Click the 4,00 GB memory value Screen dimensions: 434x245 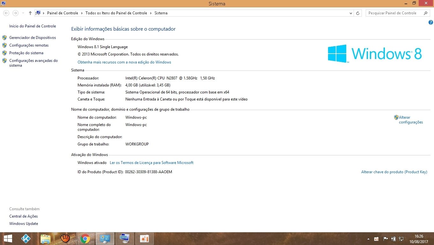(x=148, y=85)
